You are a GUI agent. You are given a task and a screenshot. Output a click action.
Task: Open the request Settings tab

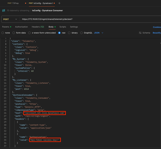74,27
